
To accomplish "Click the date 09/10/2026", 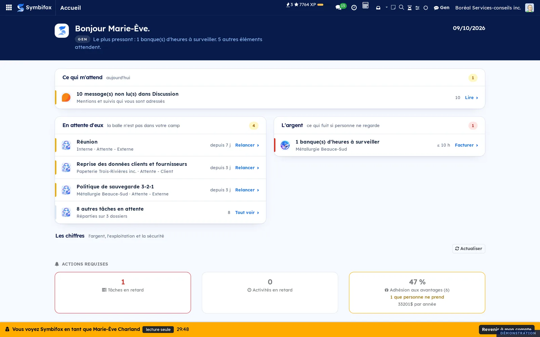I will click(469, 28).
